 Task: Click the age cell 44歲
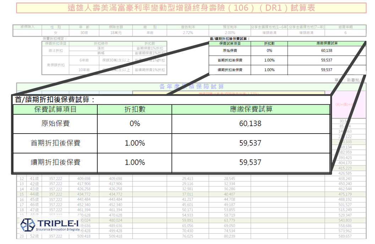point(34,194)
